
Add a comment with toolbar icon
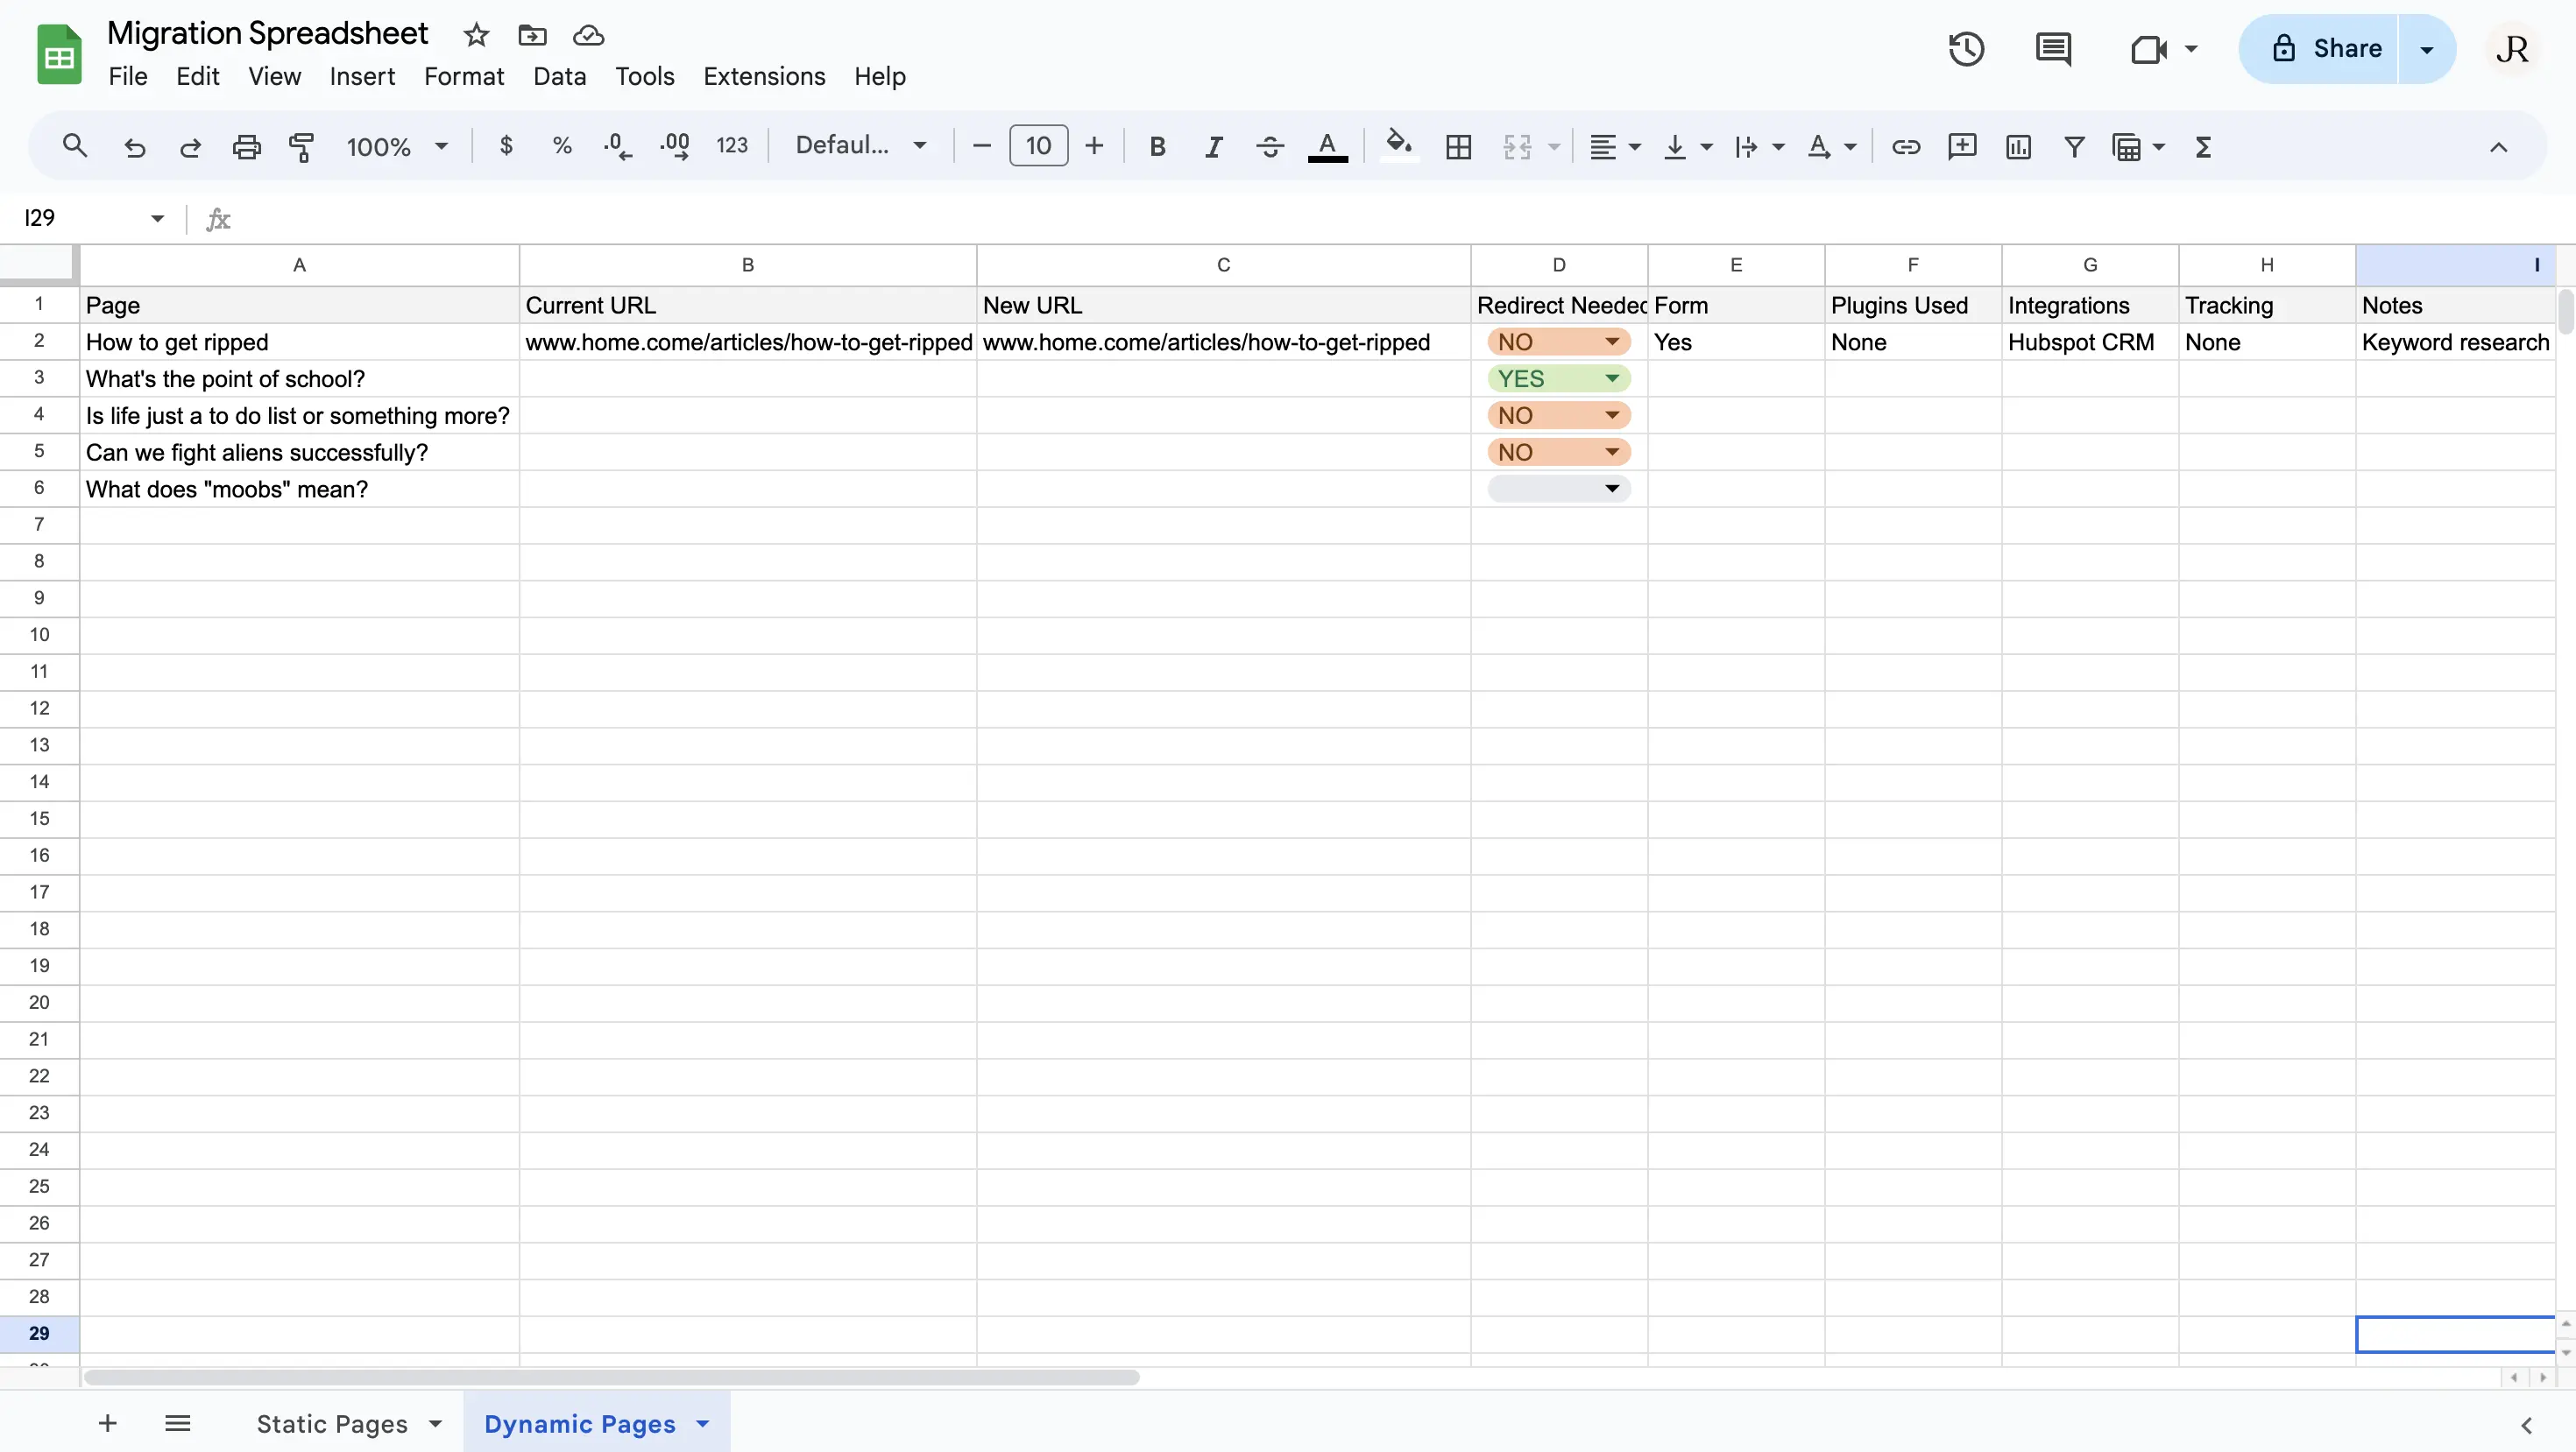[1962, 147]
